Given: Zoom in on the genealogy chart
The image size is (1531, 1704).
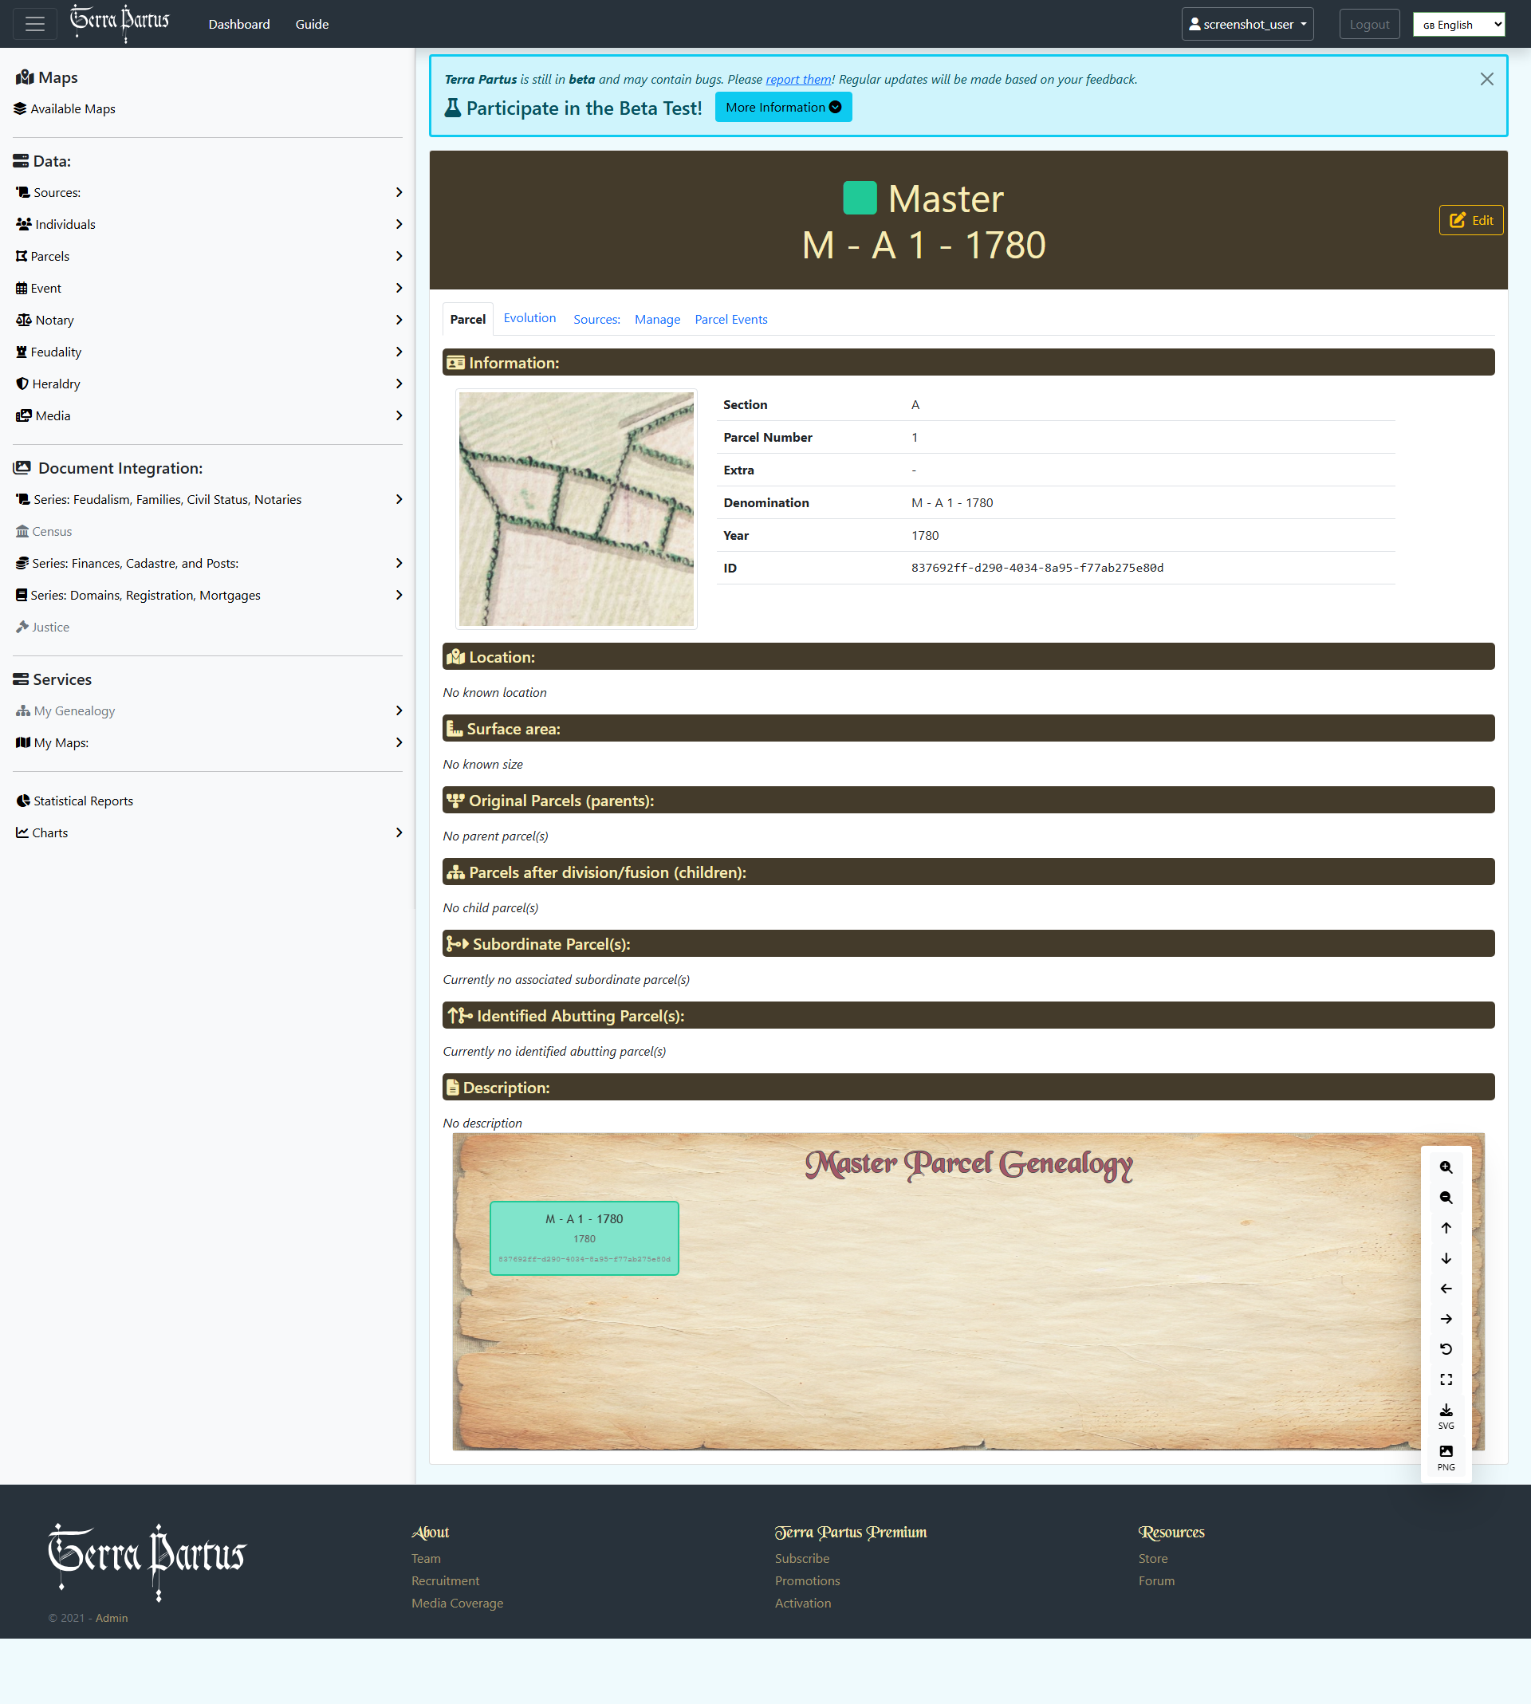Looking at the screenshot, I should point(1445,1167).
